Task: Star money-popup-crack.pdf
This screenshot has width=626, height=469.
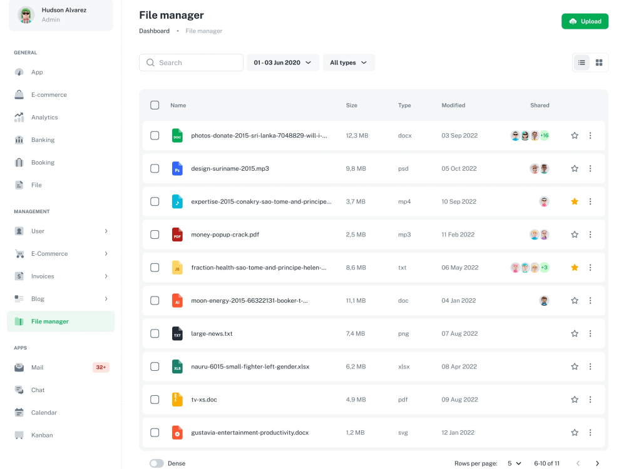Action: [575, 234]
